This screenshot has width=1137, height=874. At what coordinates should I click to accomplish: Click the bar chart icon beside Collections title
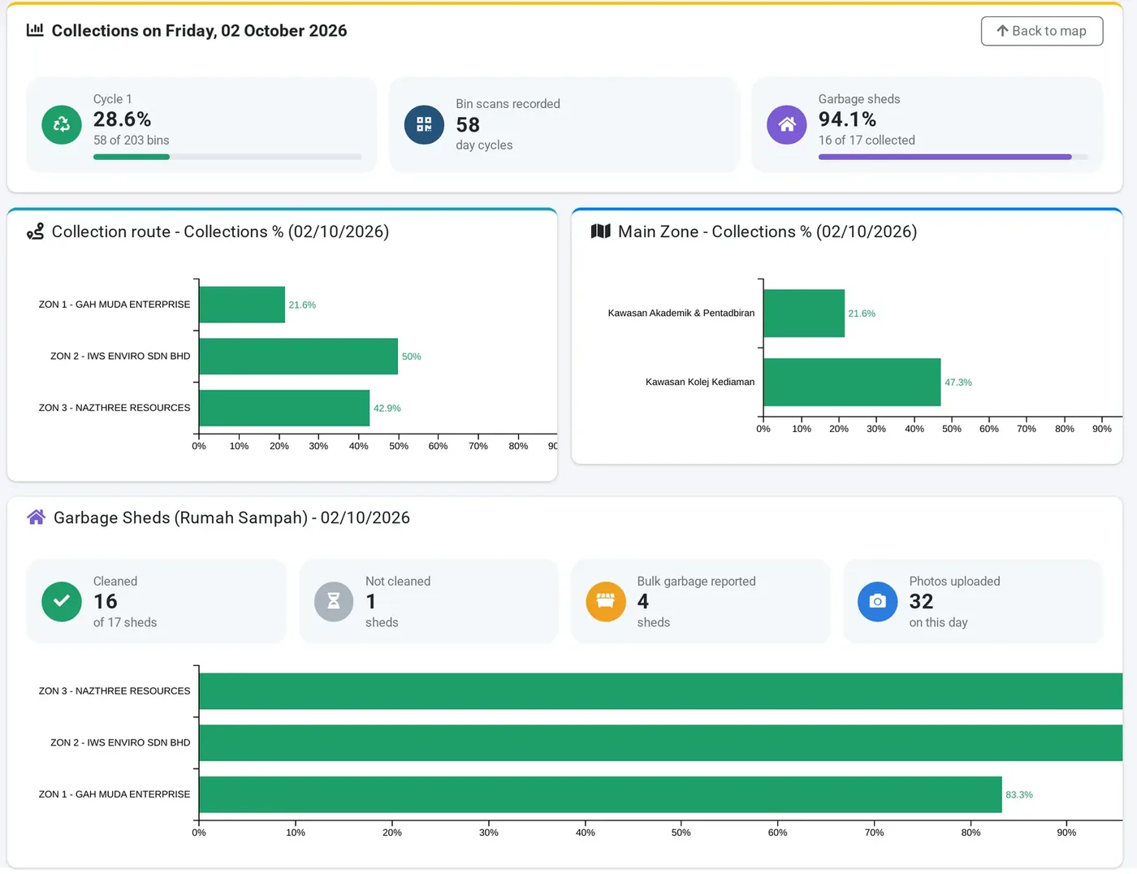35,30
